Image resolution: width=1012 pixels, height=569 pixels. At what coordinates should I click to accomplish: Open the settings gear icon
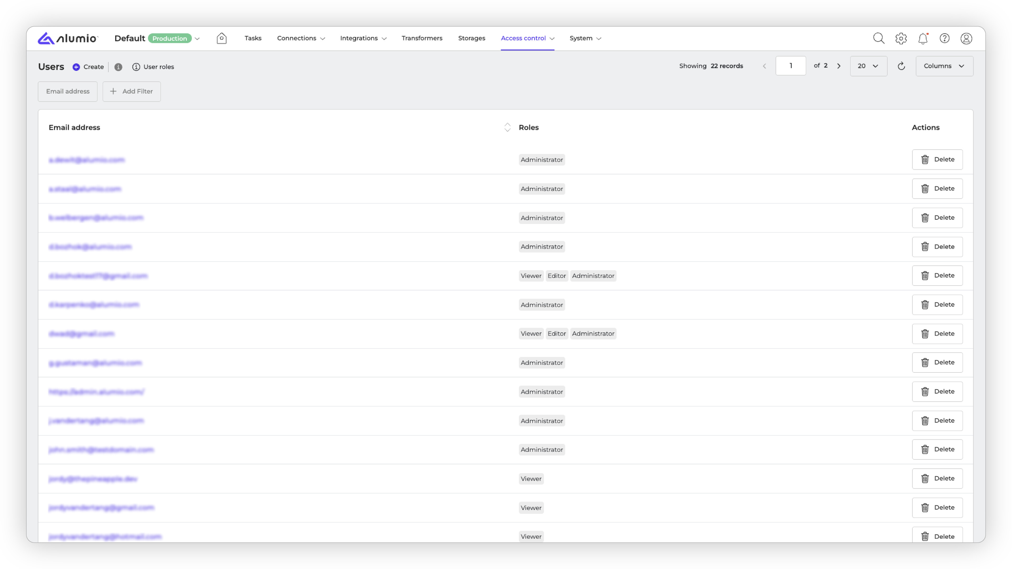pos(901,38)
